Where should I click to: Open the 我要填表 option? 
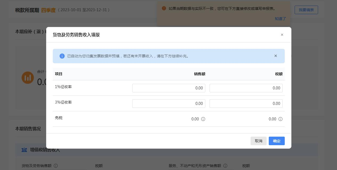click(x=306, y=10)
